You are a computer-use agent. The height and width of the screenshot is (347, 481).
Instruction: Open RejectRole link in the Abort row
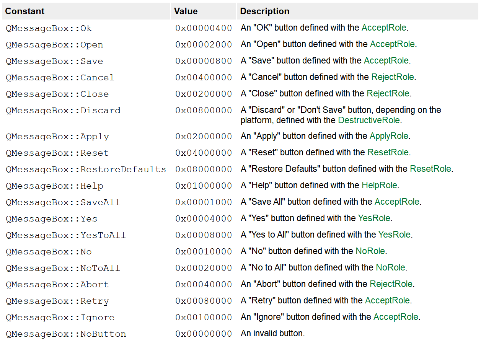(391, 284)
